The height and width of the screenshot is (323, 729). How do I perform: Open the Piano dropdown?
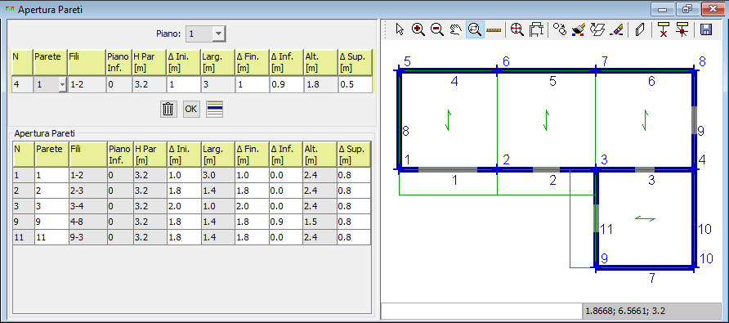[x=218, y=34]
